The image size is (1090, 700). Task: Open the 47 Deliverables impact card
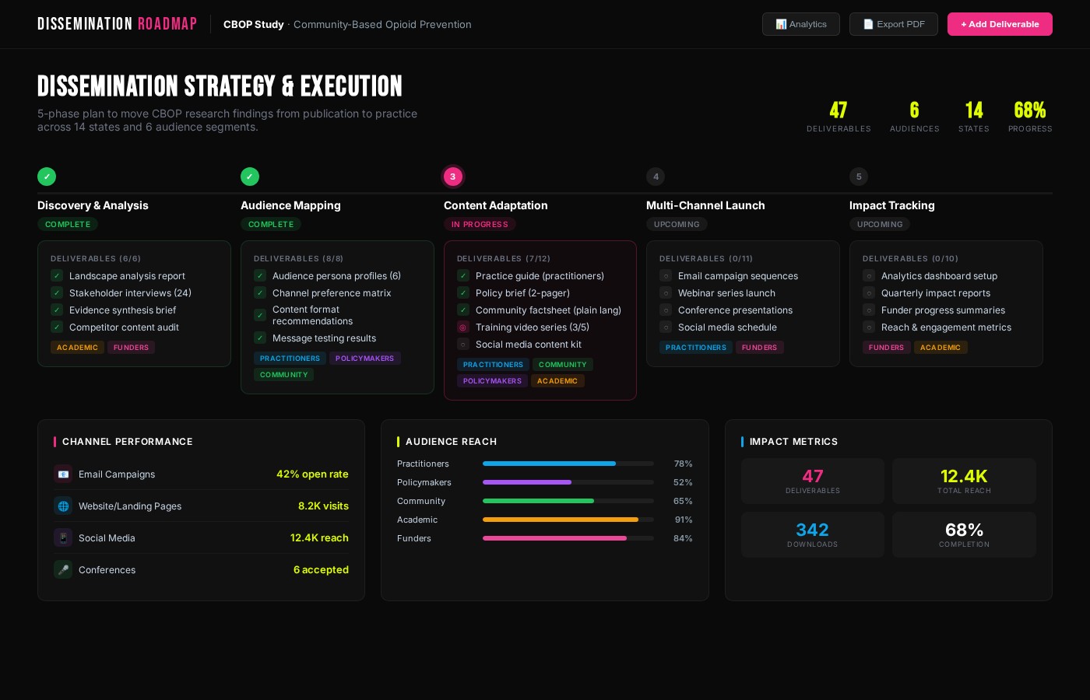(x=812, y=481)
